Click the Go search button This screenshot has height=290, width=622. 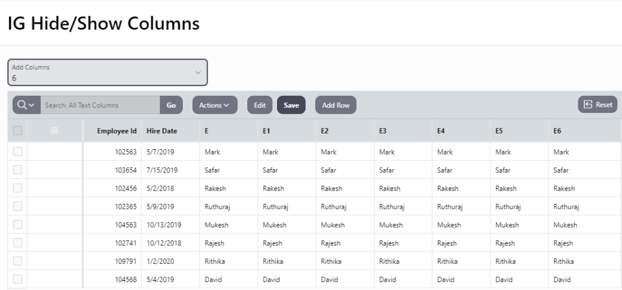[171, 105]
